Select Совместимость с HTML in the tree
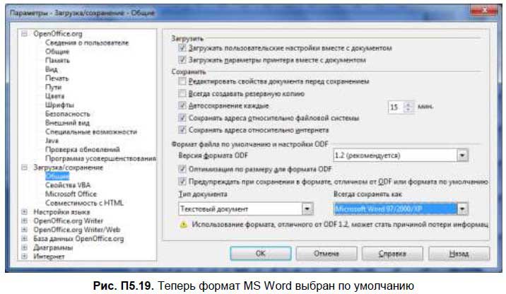Image resolution: width=506 pixels, height=294 pixels. coord(84,203)
